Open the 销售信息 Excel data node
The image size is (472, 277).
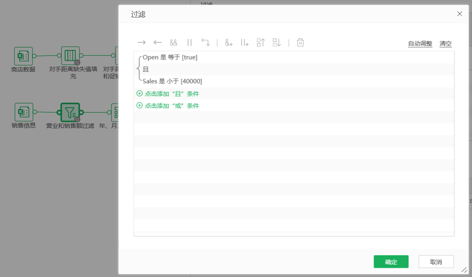point(23,111)
